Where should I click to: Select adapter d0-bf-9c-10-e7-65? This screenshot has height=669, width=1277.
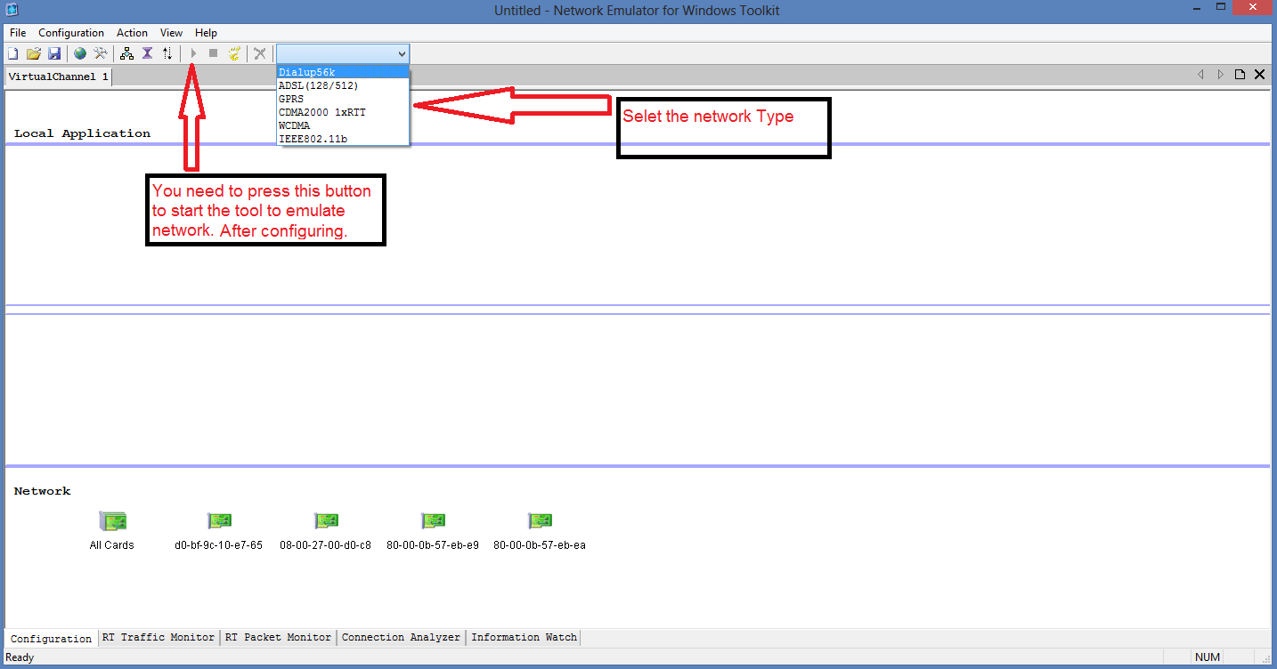click(x=219, y=520)
